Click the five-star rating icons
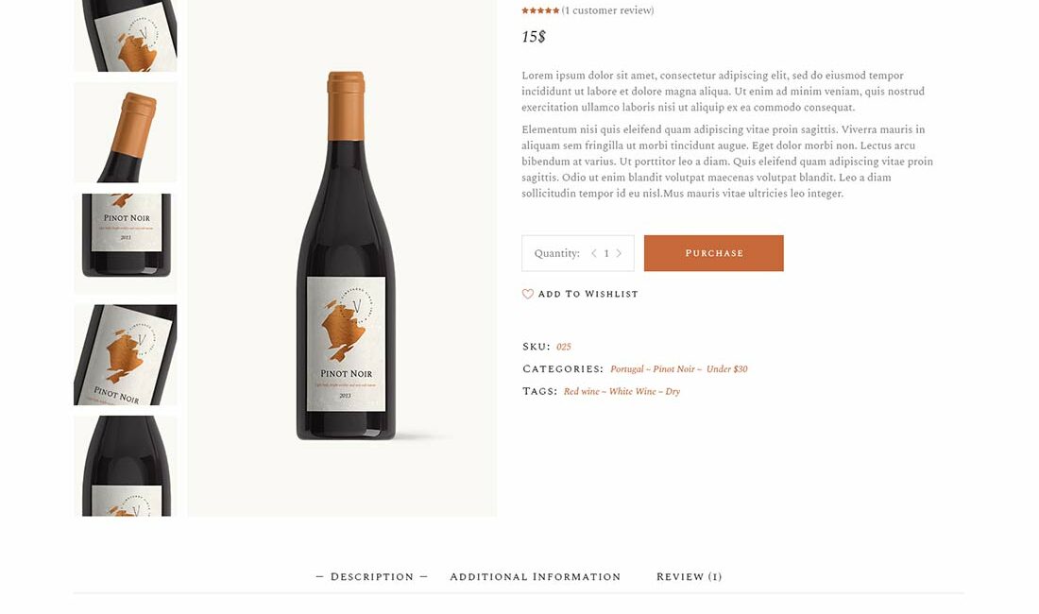1039x614 pixels. point(540,10)
